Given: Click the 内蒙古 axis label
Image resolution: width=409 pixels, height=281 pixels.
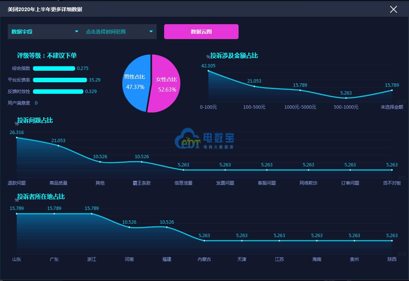Looking at the screenshot, I should point(204,259).
